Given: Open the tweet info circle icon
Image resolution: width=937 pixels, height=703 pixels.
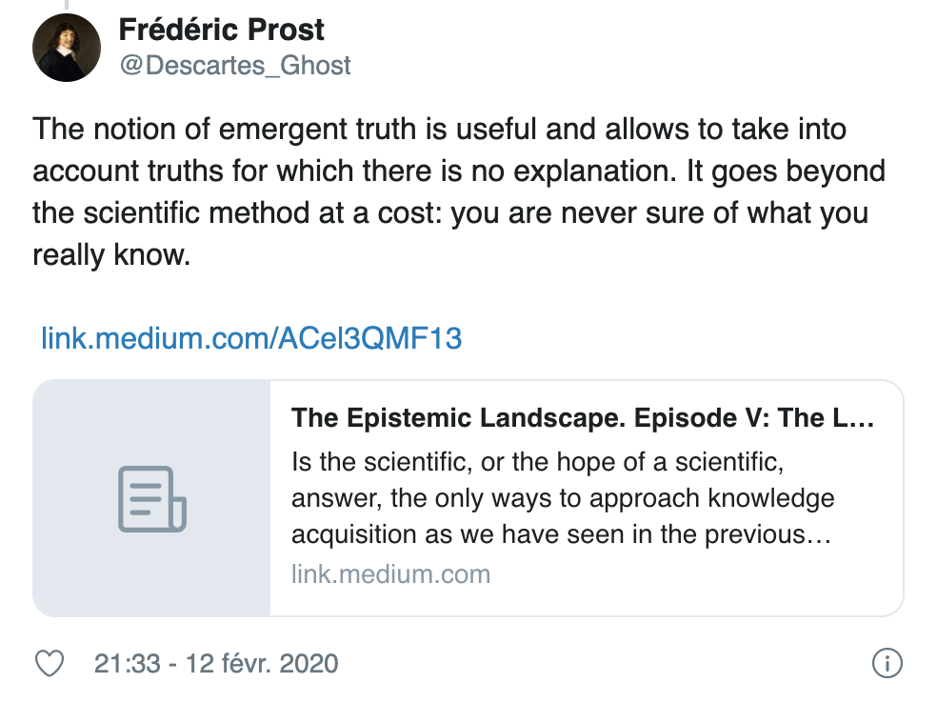Looking at the screenshot, I should point(887,662).
